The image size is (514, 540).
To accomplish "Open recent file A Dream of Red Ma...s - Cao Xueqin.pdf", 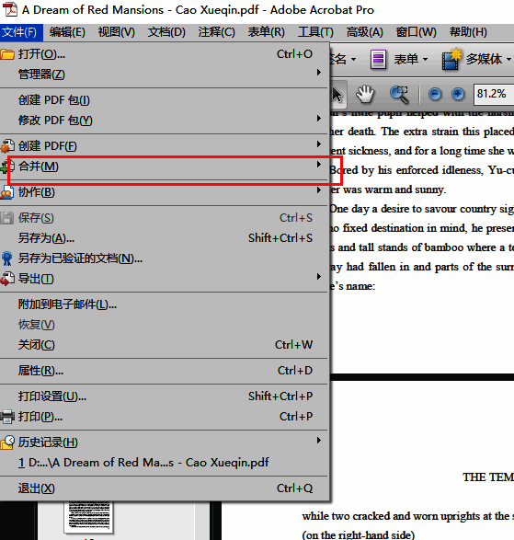I will point(164,463).
